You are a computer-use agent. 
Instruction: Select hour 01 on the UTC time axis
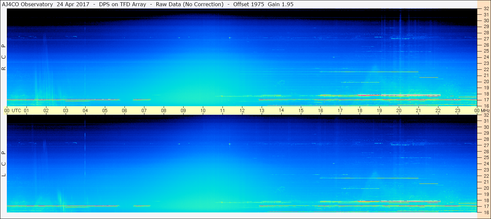(26, 110)
